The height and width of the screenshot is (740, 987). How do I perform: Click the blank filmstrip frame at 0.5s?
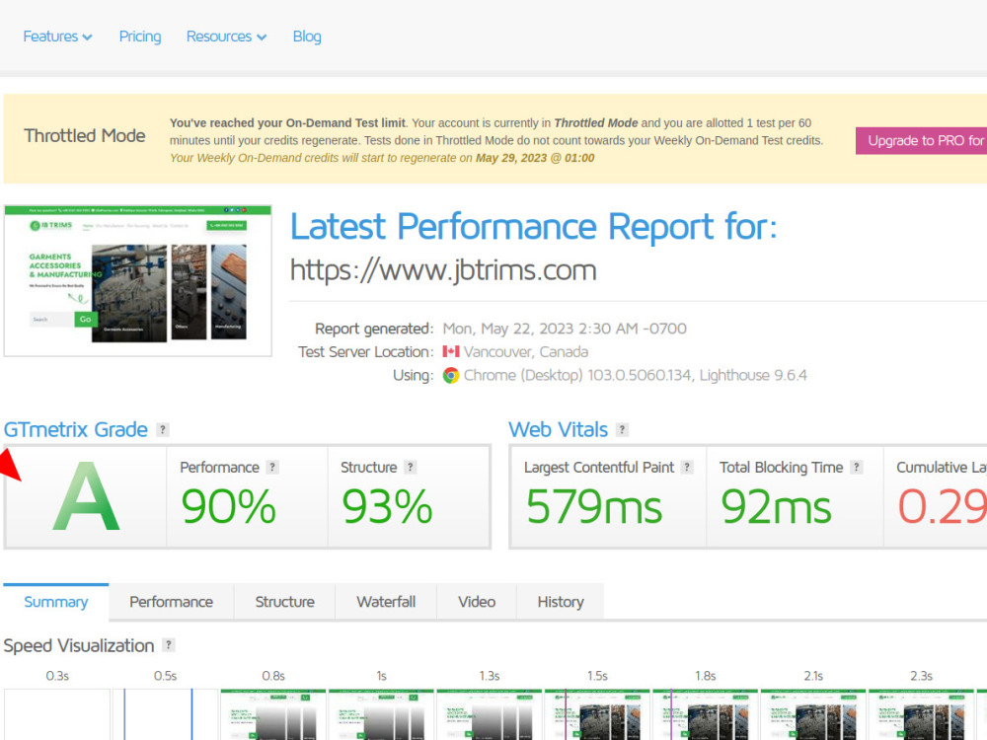click(x=165, y=714)
